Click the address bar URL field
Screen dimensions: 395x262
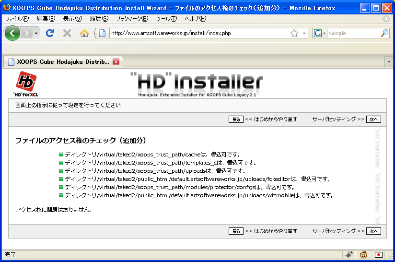[197, 33]
